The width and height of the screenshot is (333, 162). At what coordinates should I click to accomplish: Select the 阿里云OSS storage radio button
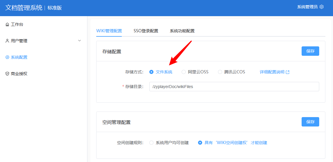[x=183, y=72]
